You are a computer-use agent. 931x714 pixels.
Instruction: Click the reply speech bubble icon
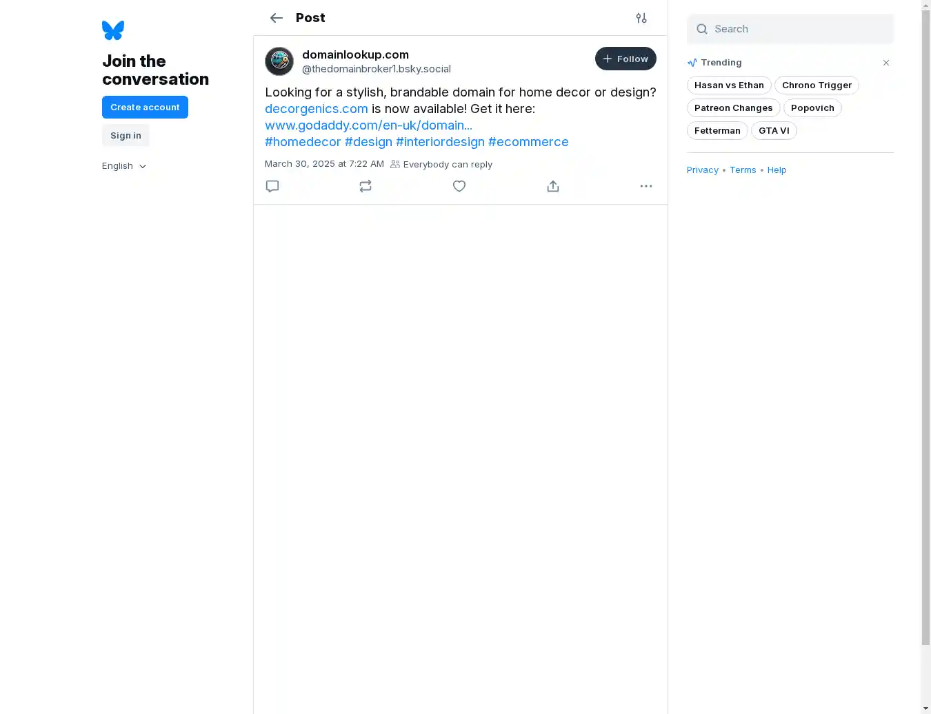click(x=272, y=186)
